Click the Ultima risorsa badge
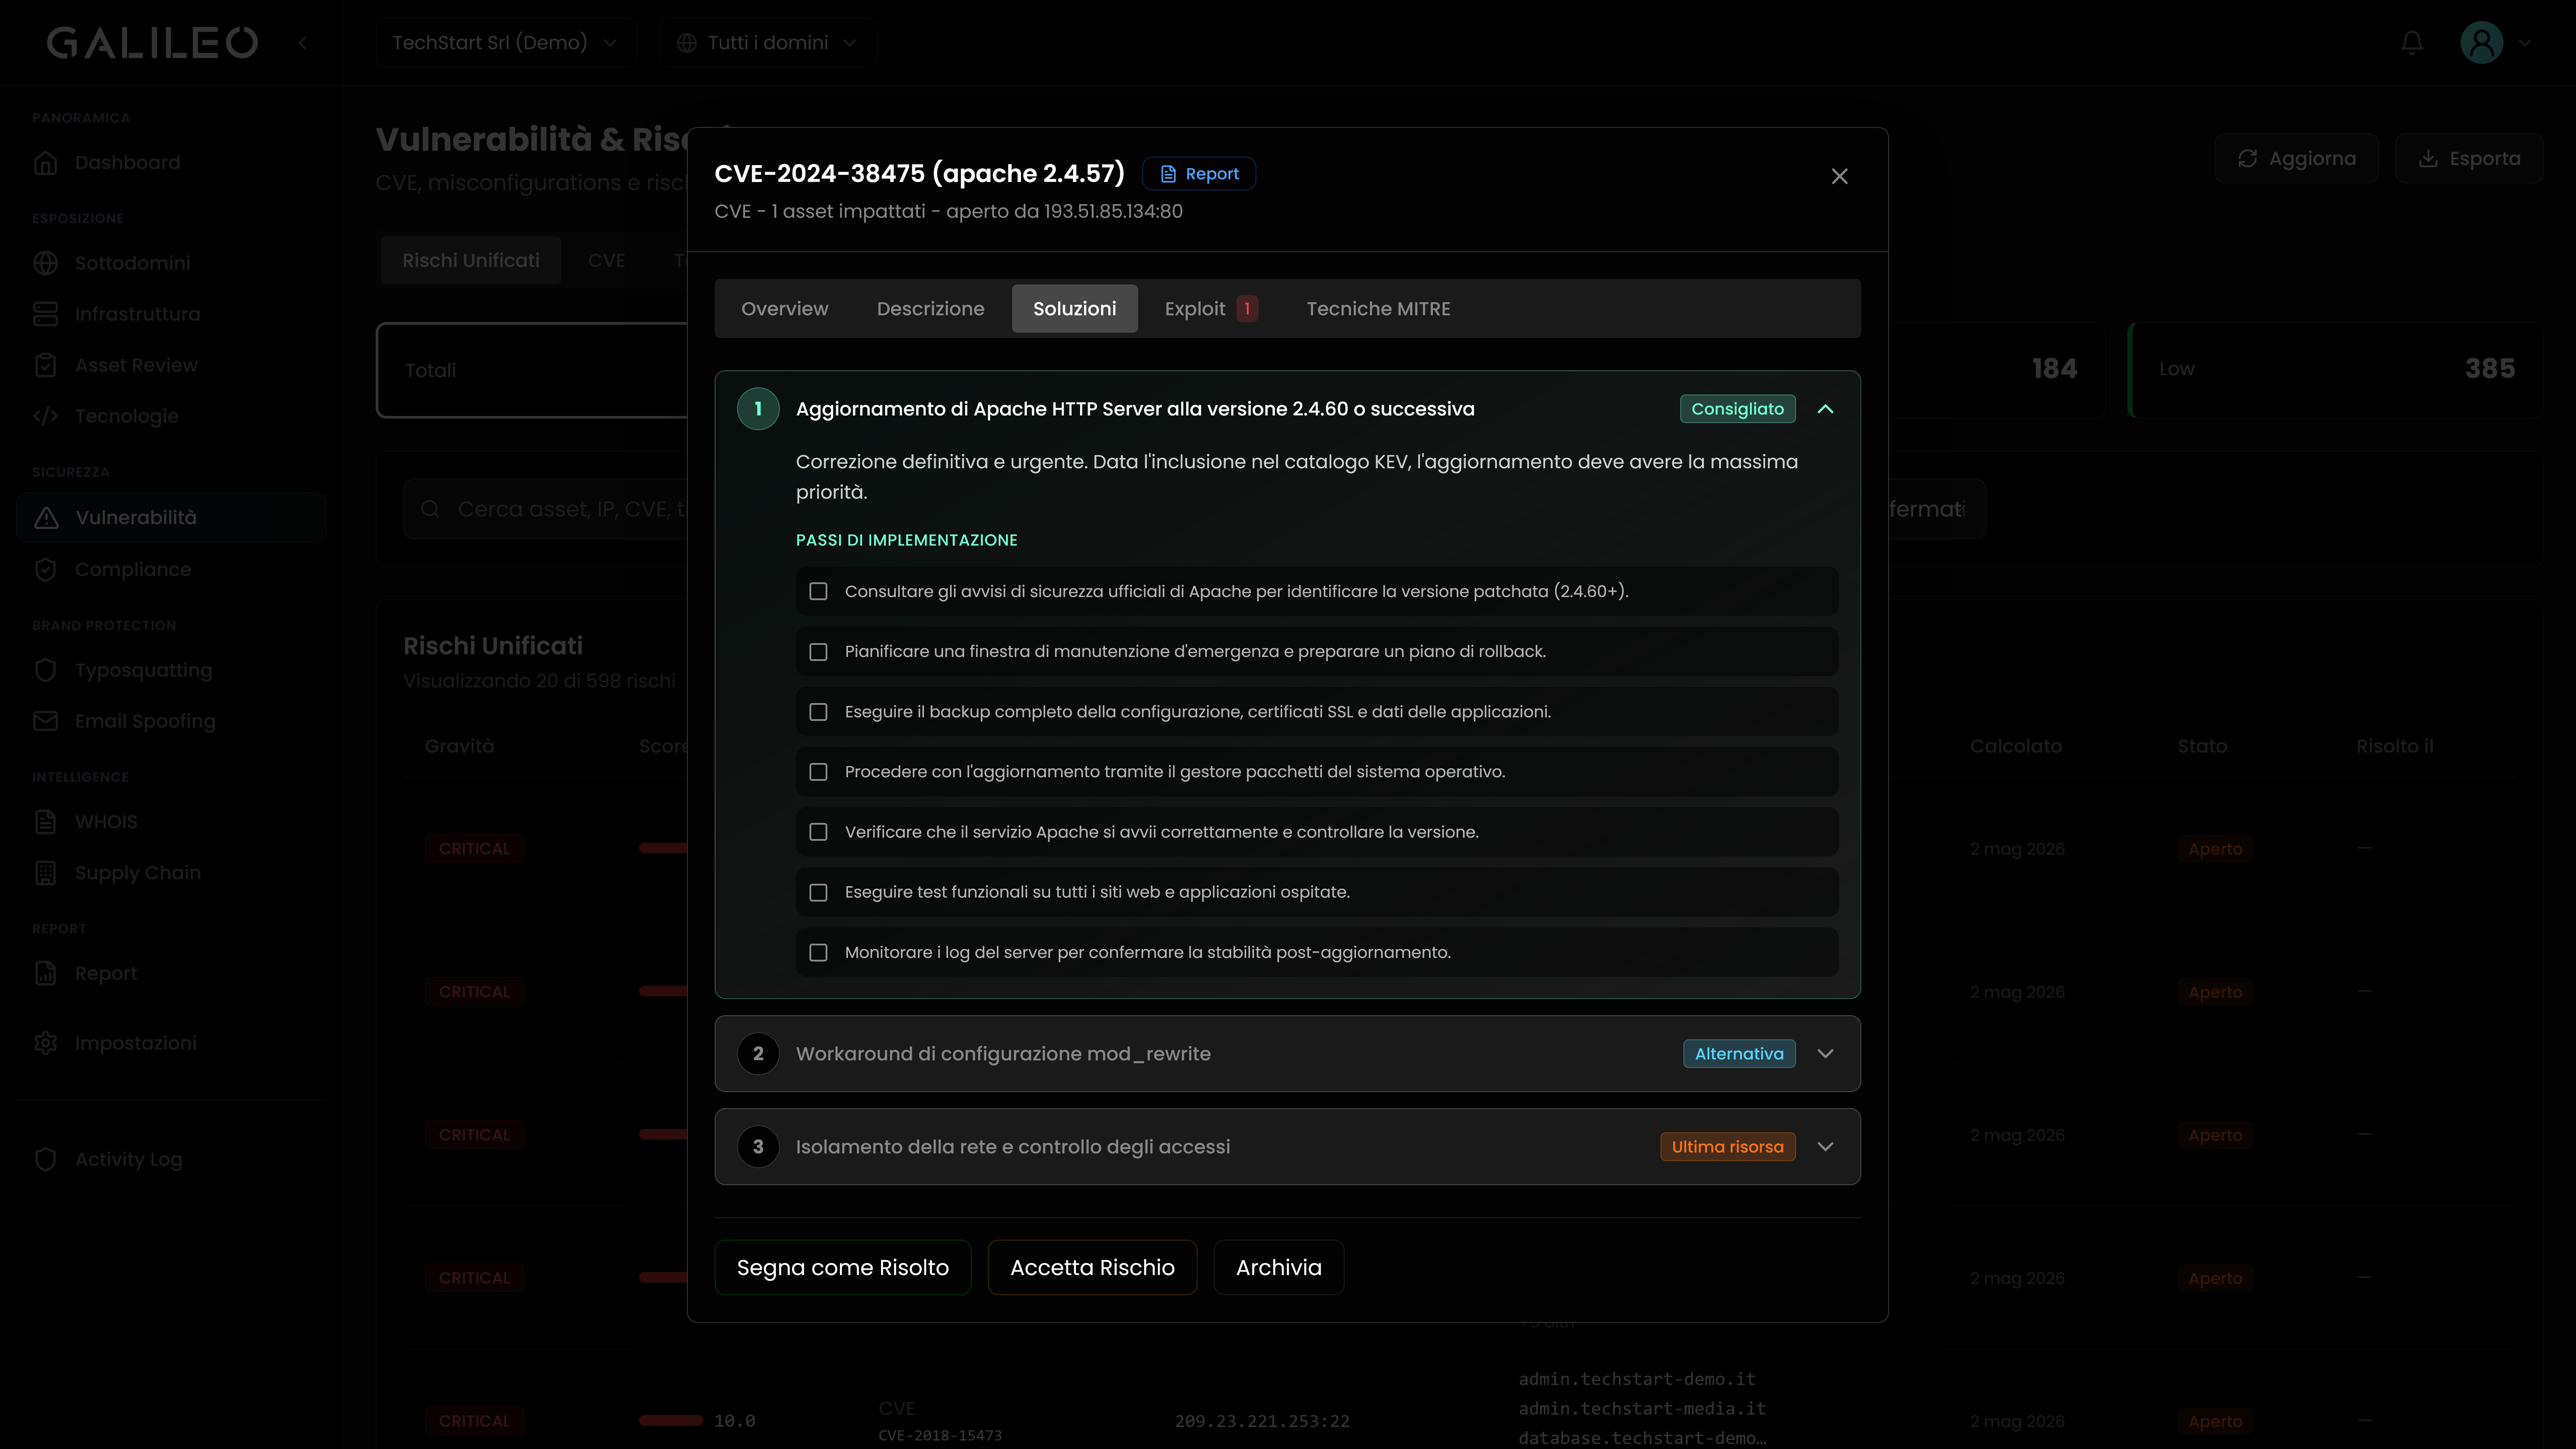This screenshot has height=1449, width=2576. (x=1727, y=1147)
